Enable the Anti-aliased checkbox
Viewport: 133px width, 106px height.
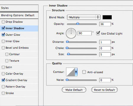tap(84, 72)
